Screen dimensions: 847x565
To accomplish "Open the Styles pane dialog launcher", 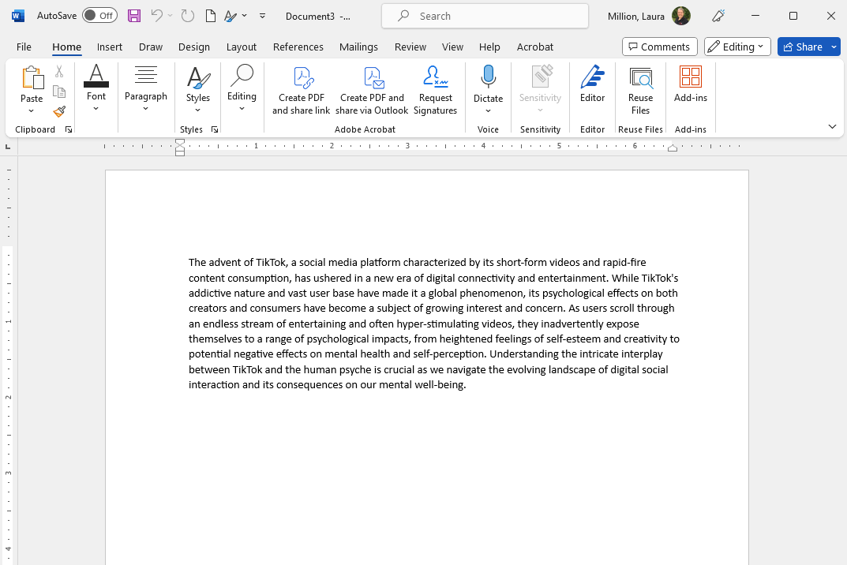I will [215, 129].
